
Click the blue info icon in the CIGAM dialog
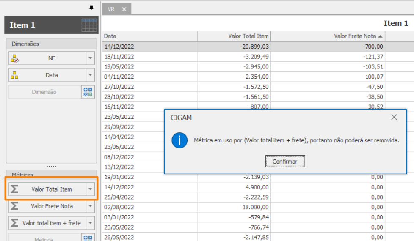point(179,140)
